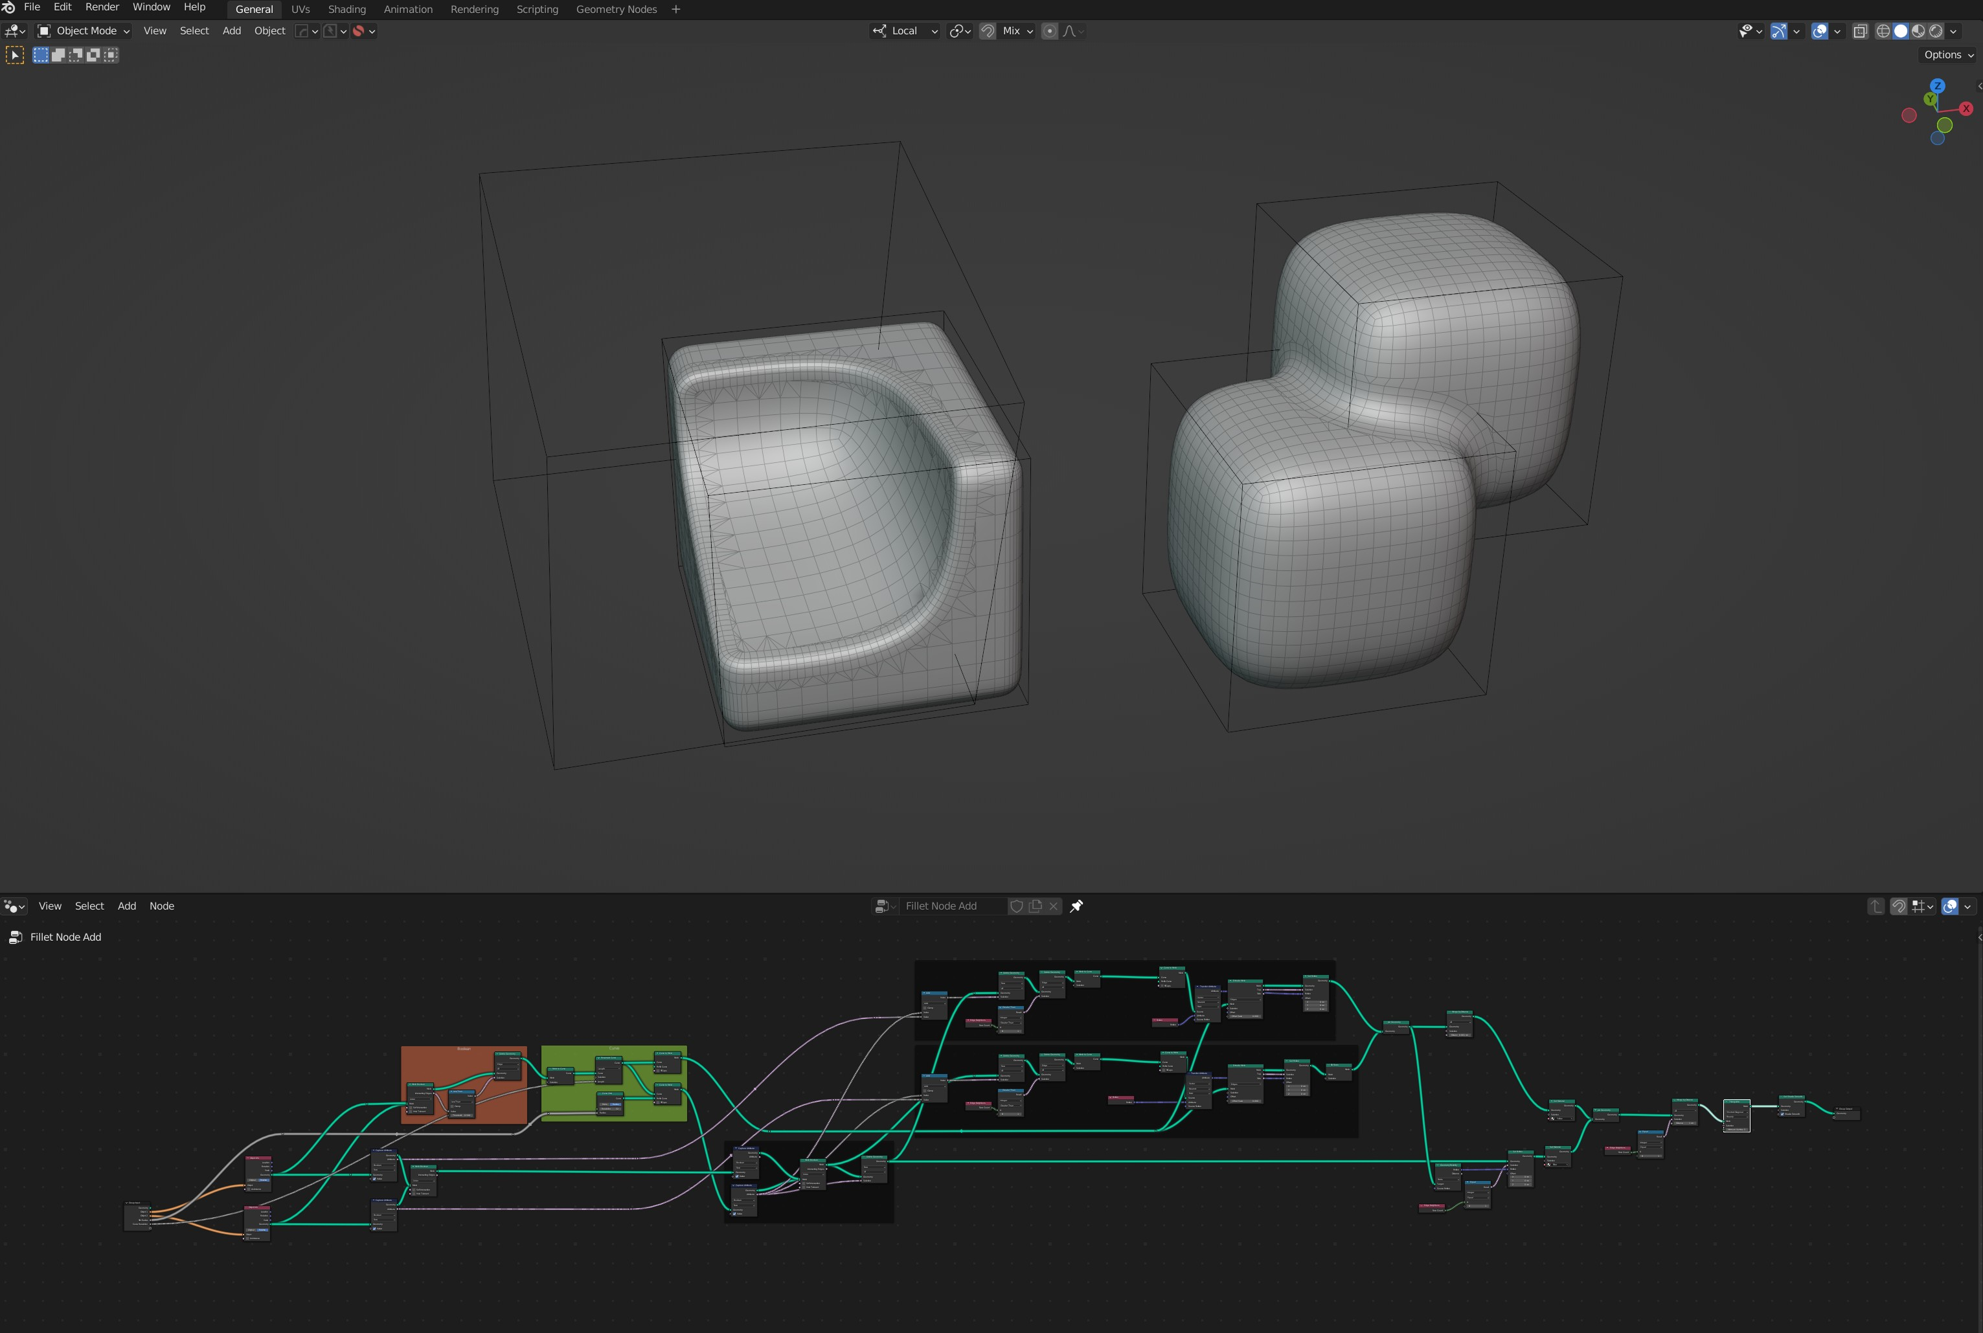Choose the Extend selection mode icon
1983x1333 pixels.
(58, 55)
